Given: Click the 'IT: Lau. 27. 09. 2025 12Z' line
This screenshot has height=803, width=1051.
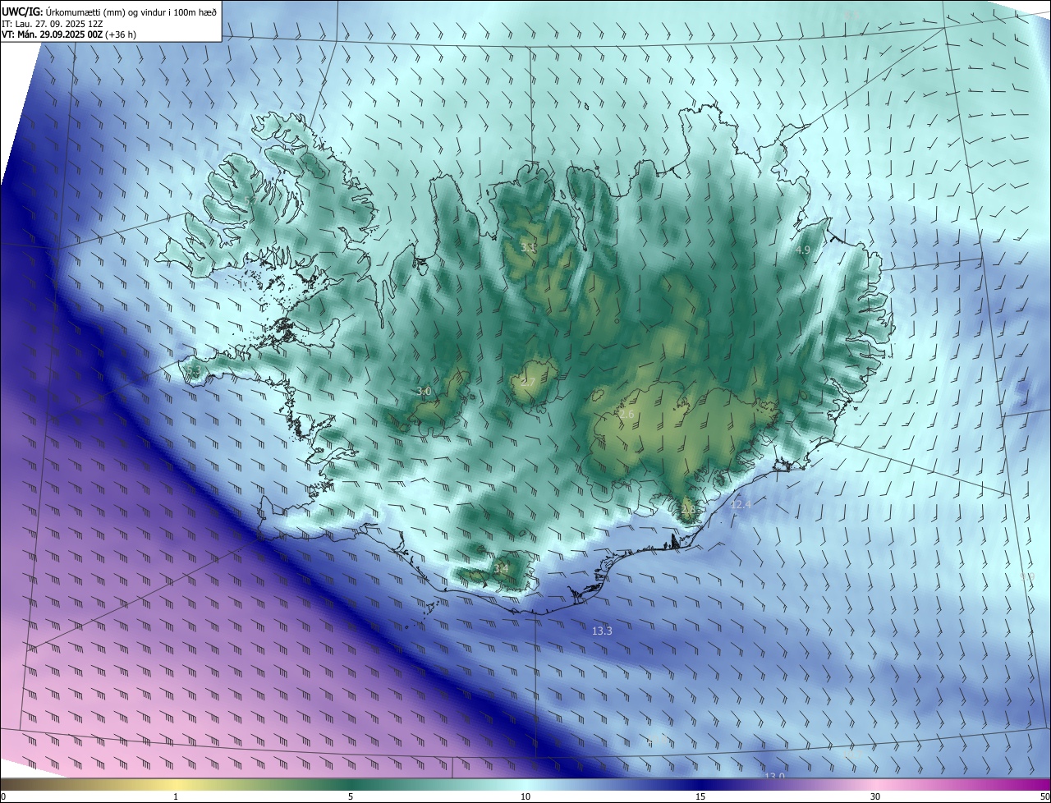Looking at the screenshot, I should coord(53,24).
